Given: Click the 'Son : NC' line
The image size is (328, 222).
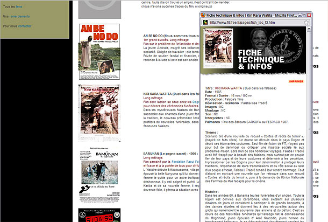Looking at the screenshot, I should pos(211,114).
